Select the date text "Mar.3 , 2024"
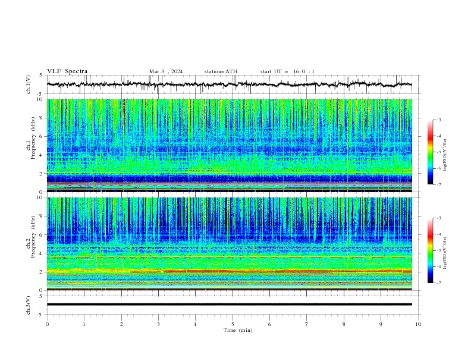The height and width of the screenshot is (364, 471). [166, 71]
